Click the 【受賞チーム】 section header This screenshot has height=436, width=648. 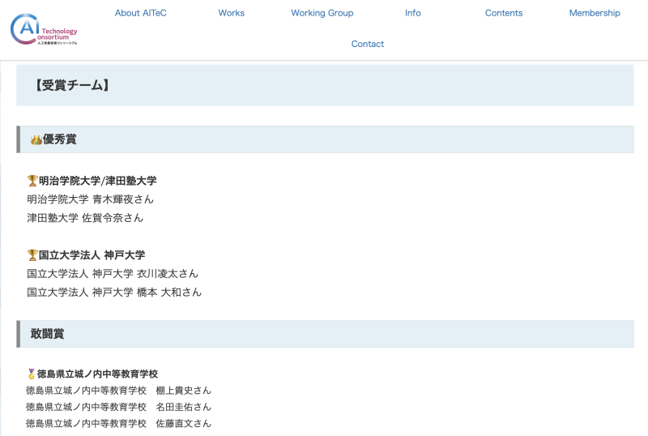[x=72, y=85]
